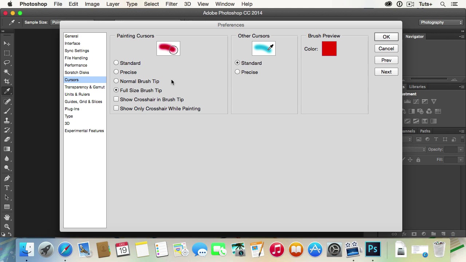
Task: Select the Magic Wand tool
Action: (x=7, y=72)
